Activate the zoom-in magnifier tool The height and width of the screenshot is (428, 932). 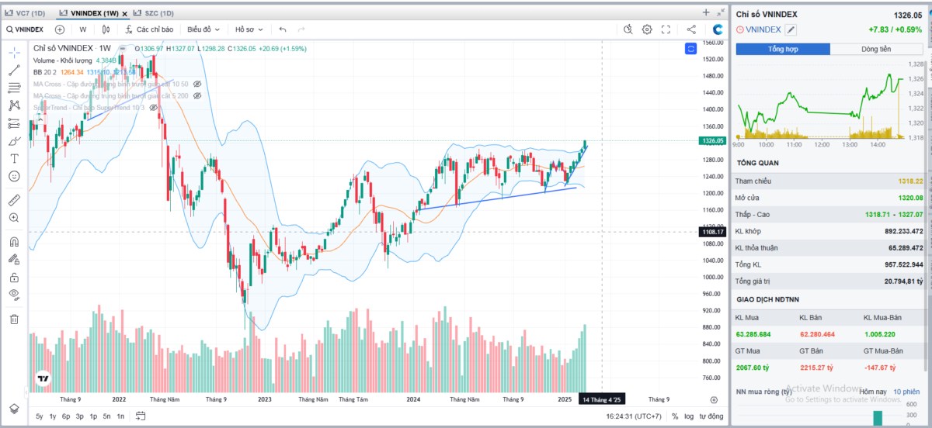tap(14, 218)
